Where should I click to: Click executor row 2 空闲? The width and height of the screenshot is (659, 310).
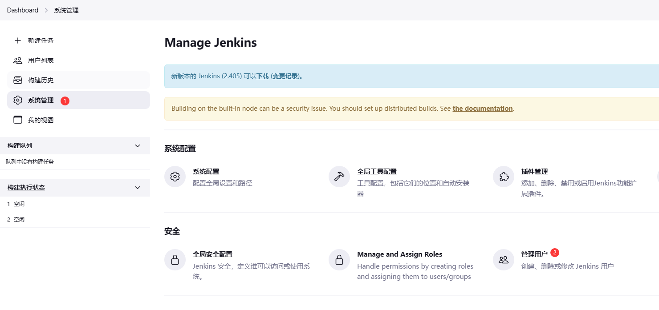75,220
